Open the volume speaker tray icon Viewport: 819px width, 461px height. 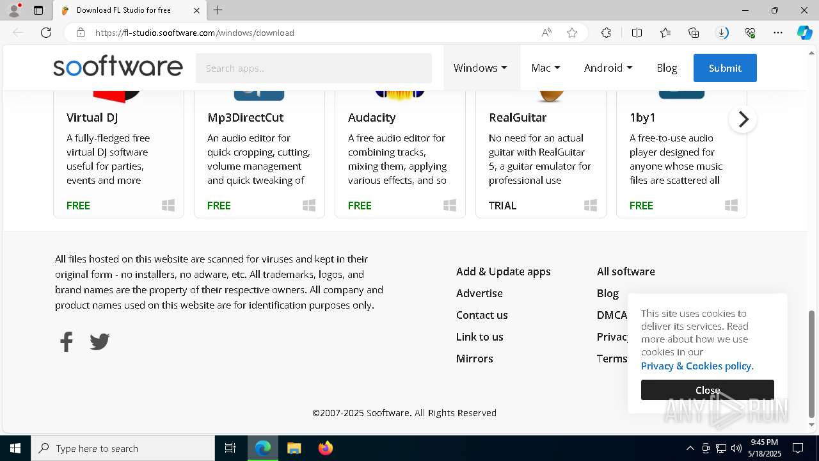point(736,448)
